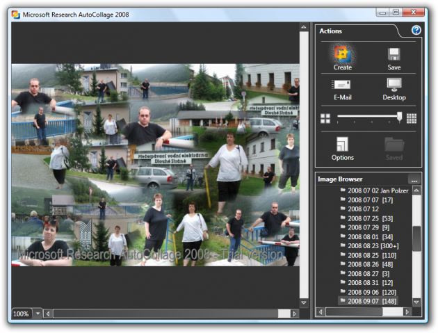Select folder 2008 08 23 [300+]
This screenshot has width=438, height=333.
pyautogui.click(x=373, y=246)
